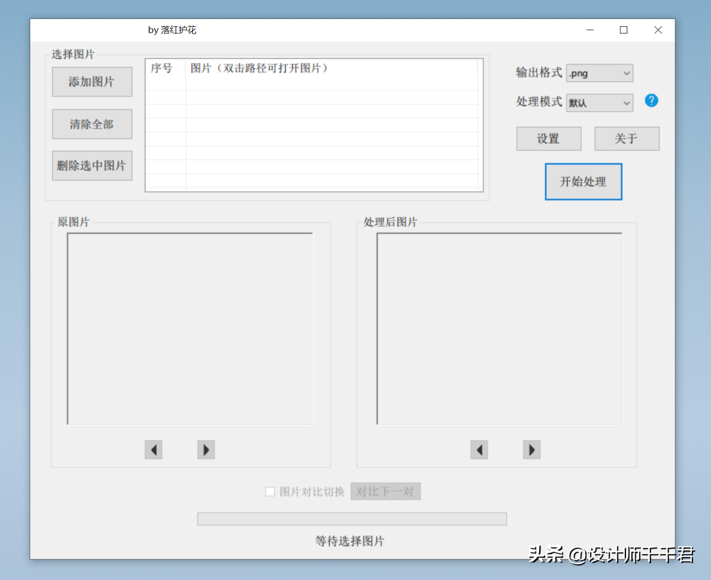Screen dimensions: 711x580
Task: Open the 关于 about dialog
Action: pyautogui.click(x=626, y=139)
